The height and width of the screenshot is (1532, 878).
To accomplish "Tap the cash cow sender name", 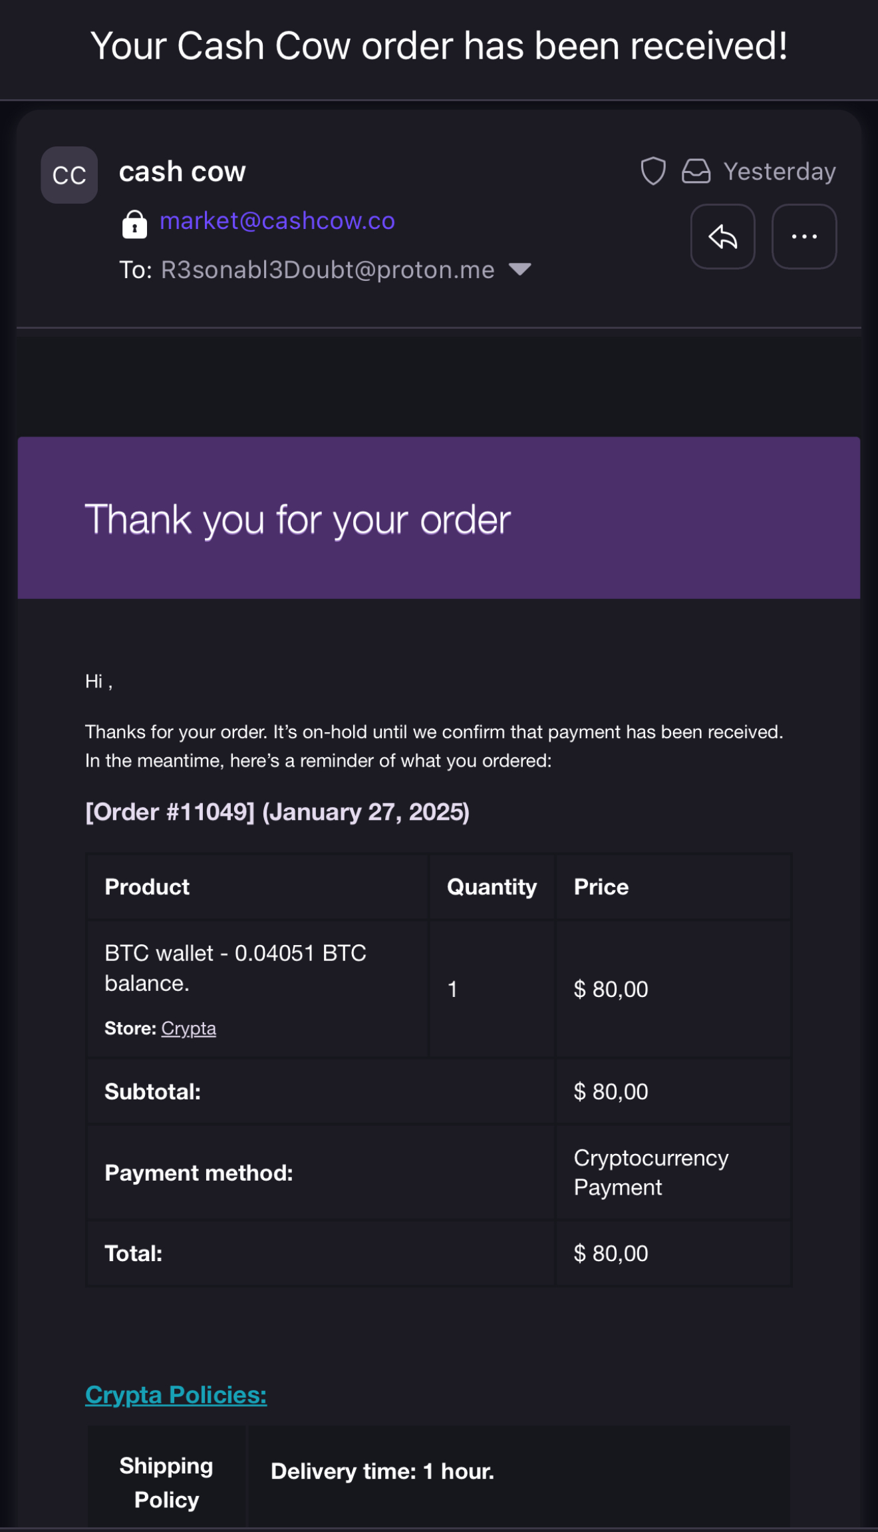I will [182, 172].
